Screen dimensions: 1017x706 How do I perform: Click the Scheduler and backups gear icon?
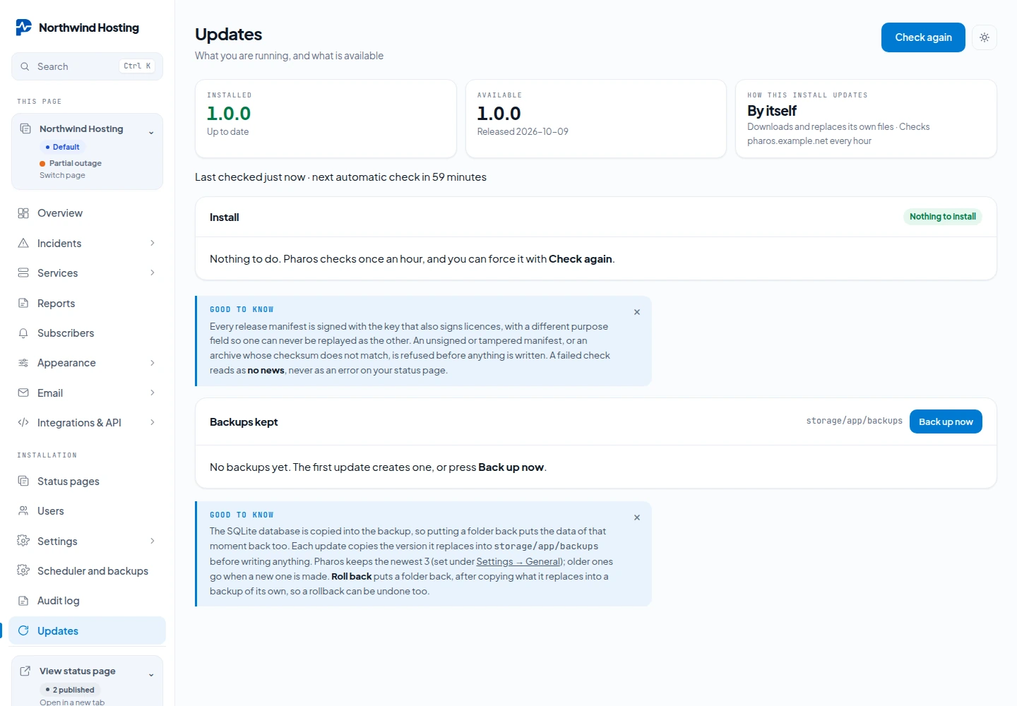23,570
